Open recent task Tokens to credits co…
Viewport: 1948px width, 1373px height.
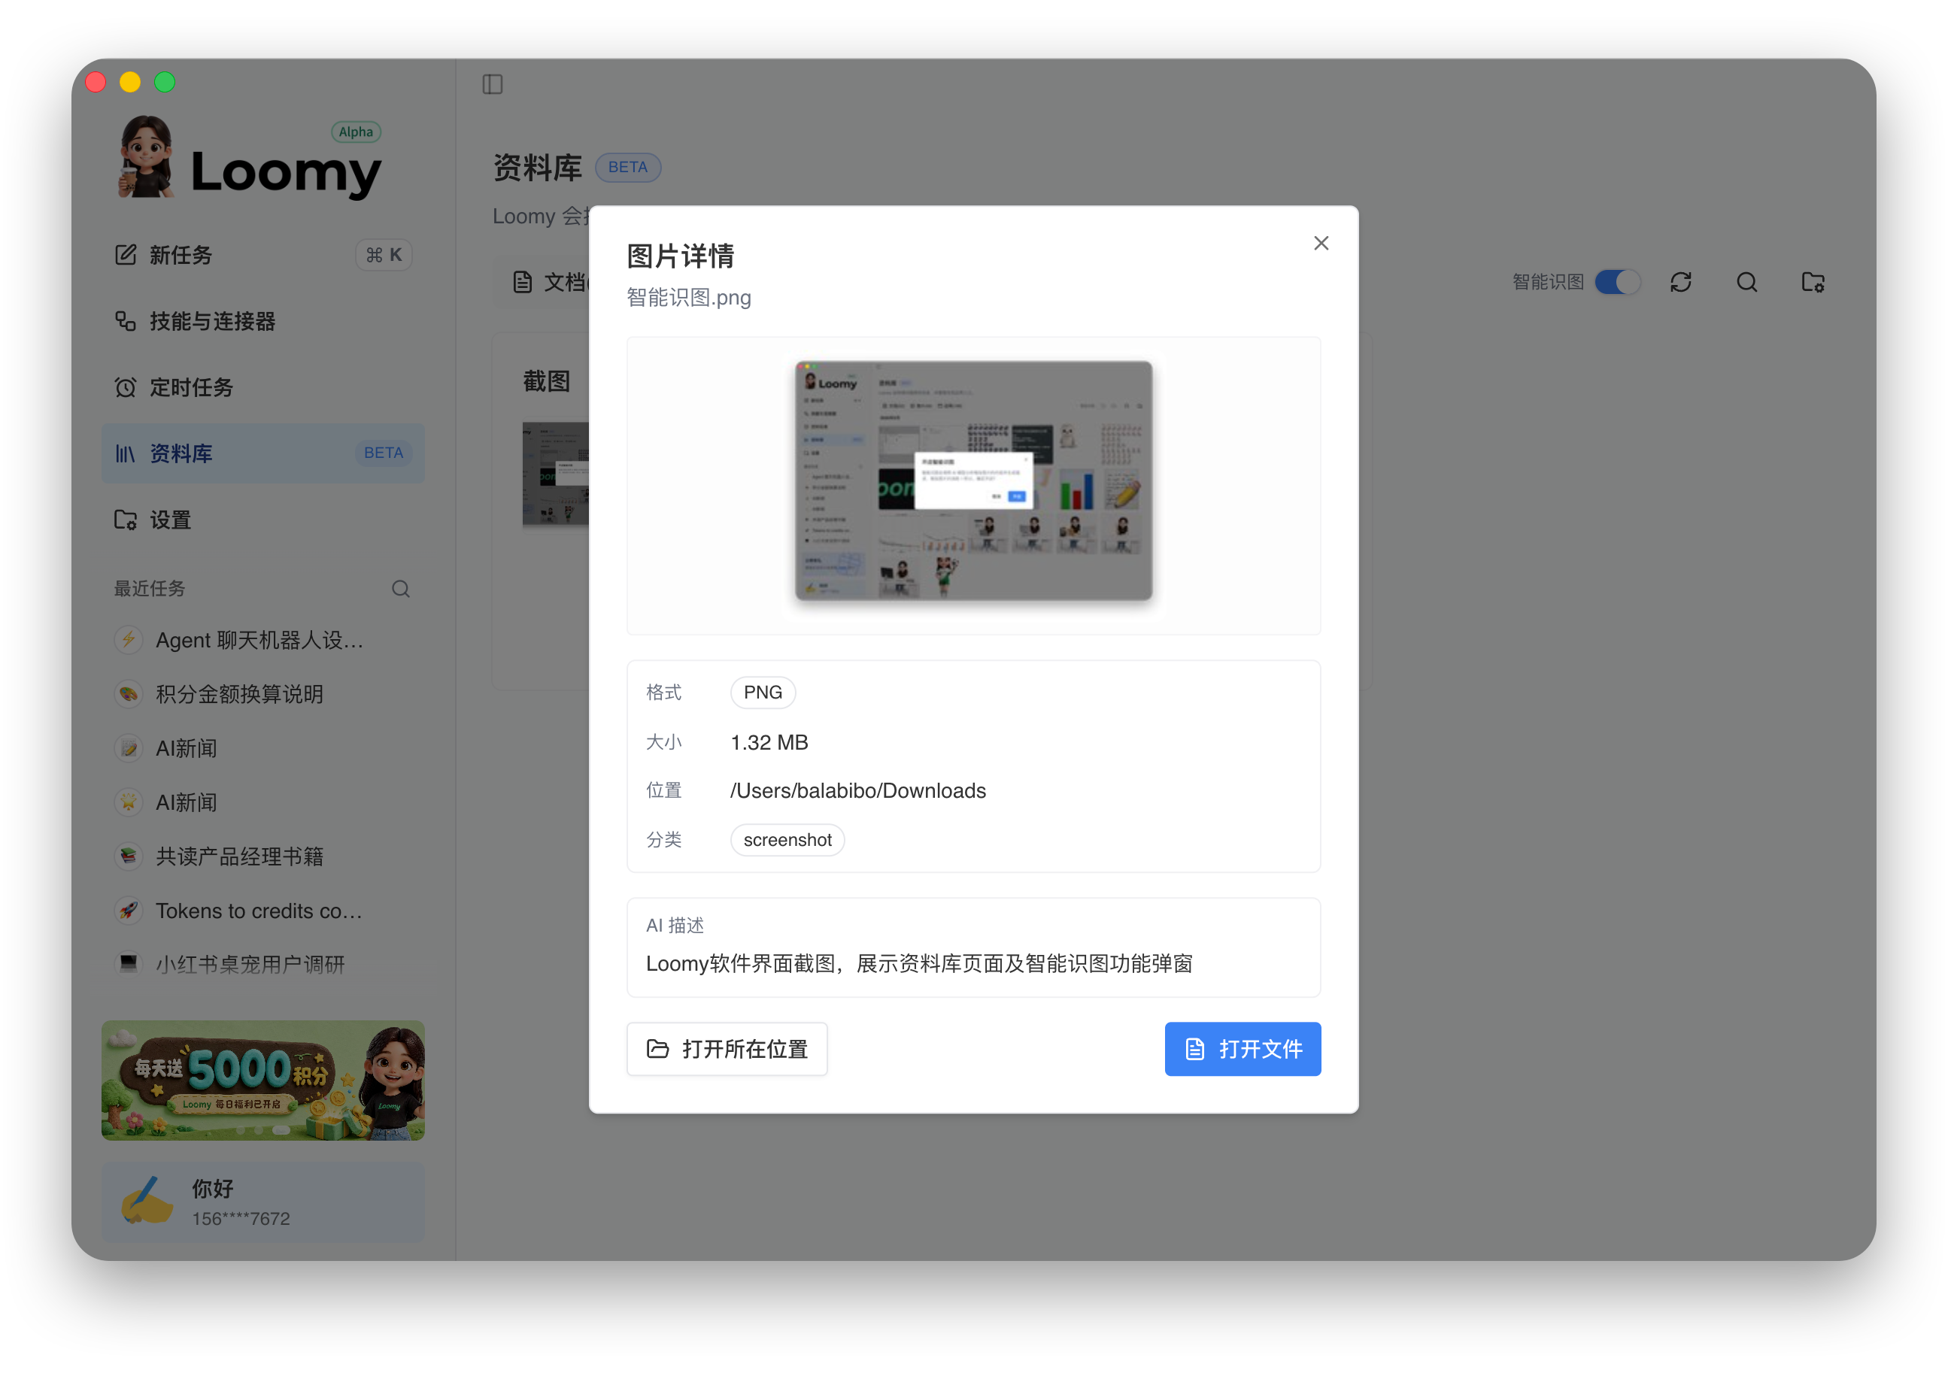[x=263, y=911]
